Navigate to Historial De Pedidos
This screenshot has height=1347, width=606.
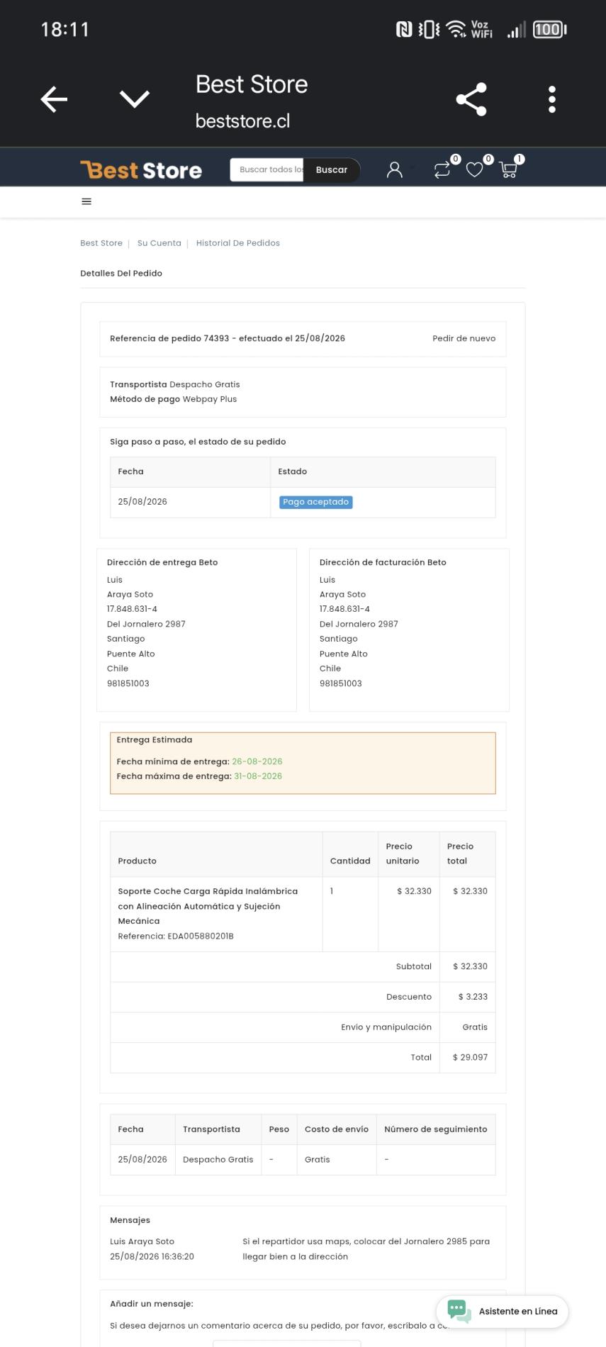238,243
